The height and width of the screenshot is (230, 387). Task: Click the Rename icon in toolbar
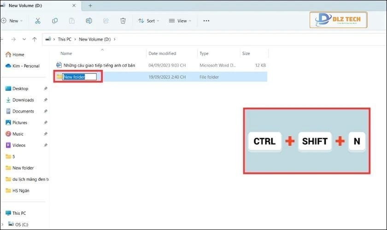(x=89, y=21)
